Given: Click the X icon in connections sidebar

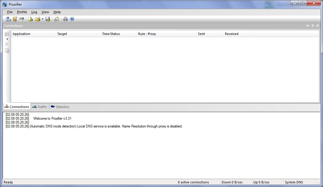Looking at the screenshot, I should (x=7, y=44).
